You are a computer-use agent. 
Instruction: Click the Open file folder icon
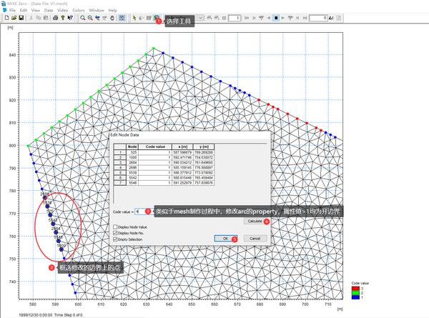(x=14, y=18)
